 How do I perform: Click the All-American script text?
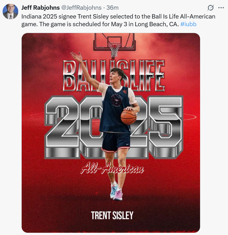pyautogui.click(x=112, y=169)
